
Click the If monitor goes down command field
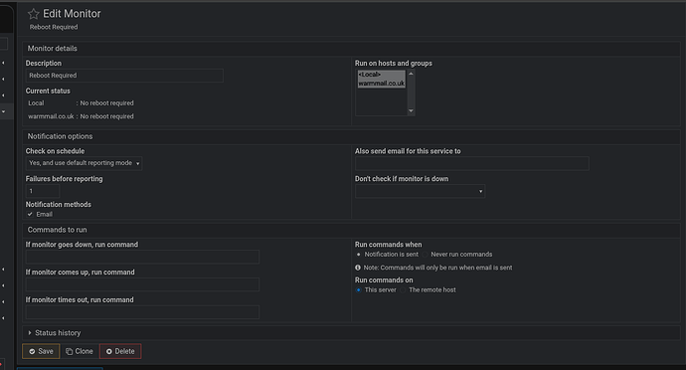coord(142,257)
